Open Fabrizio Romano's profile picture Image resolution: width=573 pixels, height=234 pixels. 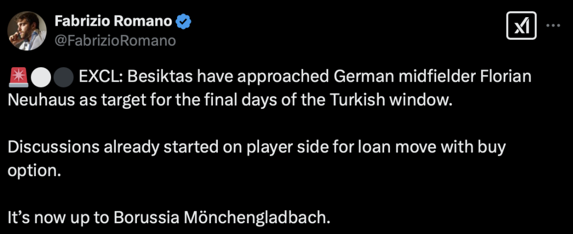point(27,31)
